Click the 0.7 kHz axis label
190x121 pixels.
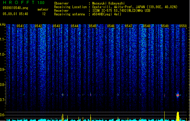click(3, 100)
